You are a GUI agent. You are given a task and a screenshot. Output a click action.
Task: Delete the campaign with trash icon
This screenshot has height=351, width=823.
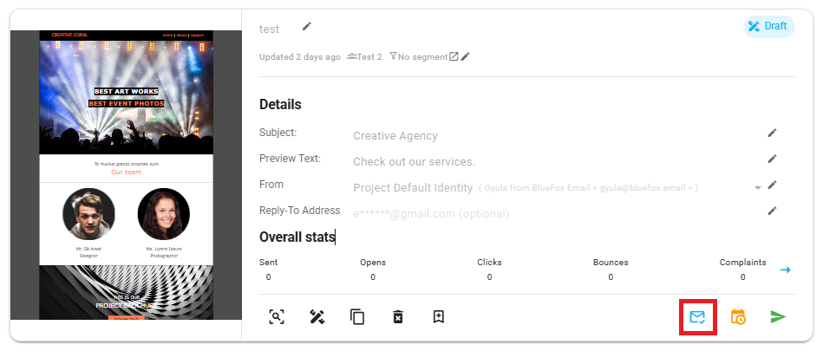point(398,317)
